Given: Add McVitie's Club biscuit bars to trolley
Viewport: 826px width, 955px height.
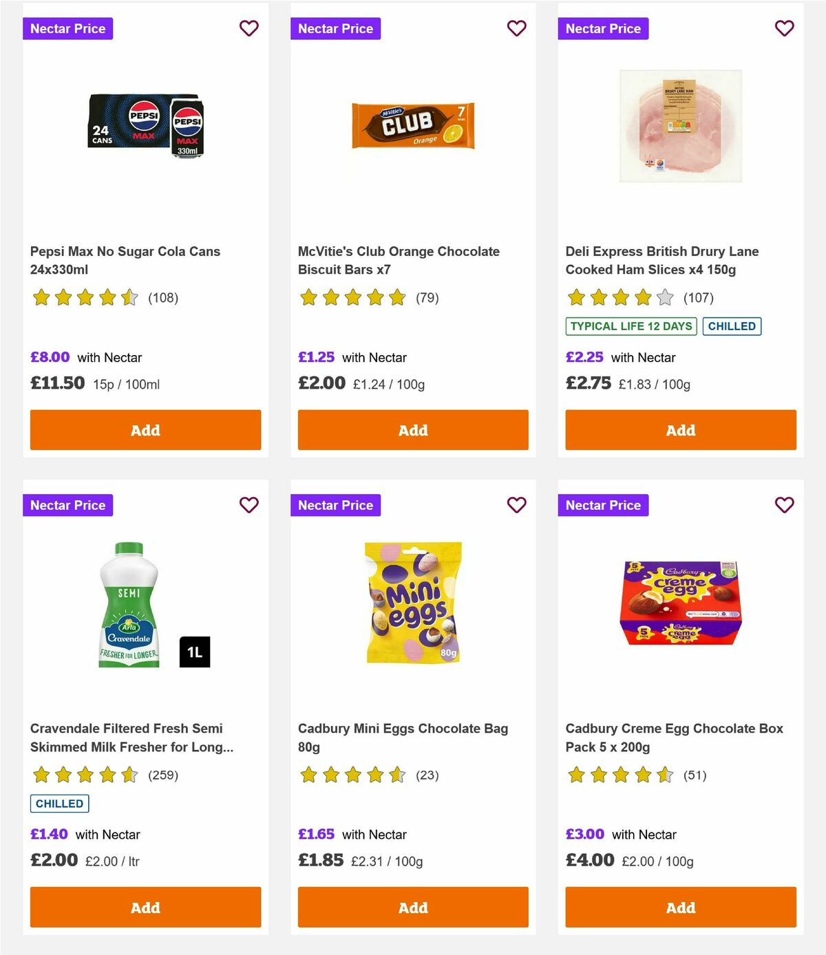Looking at the screenshot, I should 412,430.
